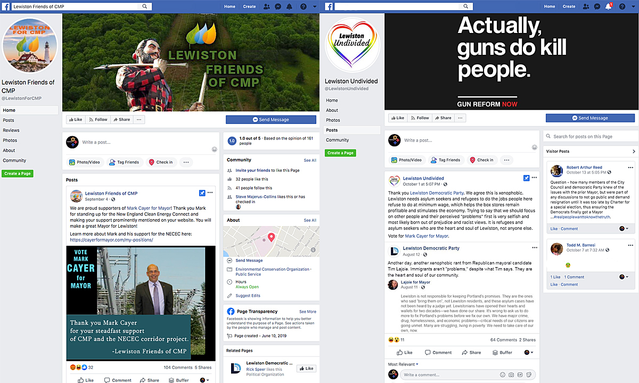Open notifications bell with red badge

pyautogui.click(x=609, y=6)
